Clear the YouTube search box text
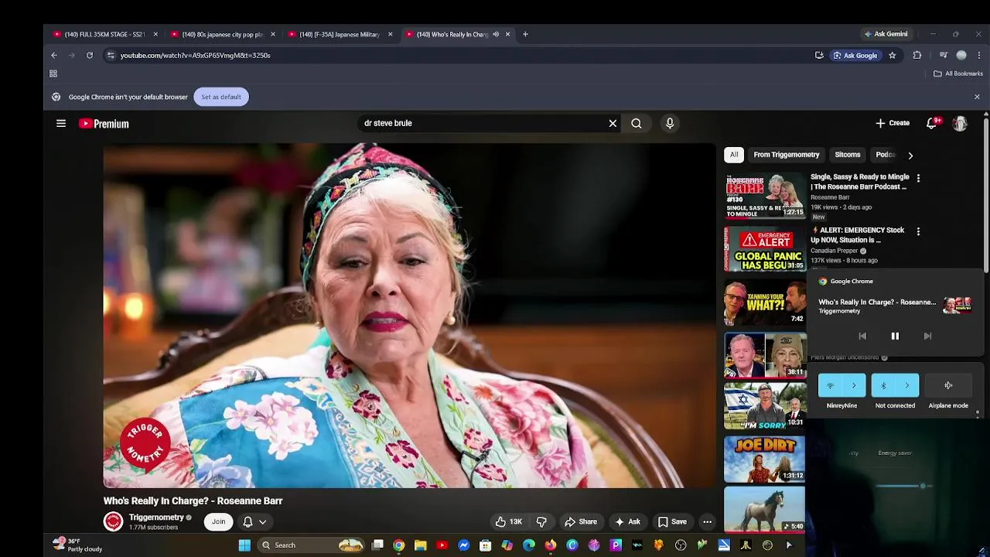990x557 pixels. point(613,123)
